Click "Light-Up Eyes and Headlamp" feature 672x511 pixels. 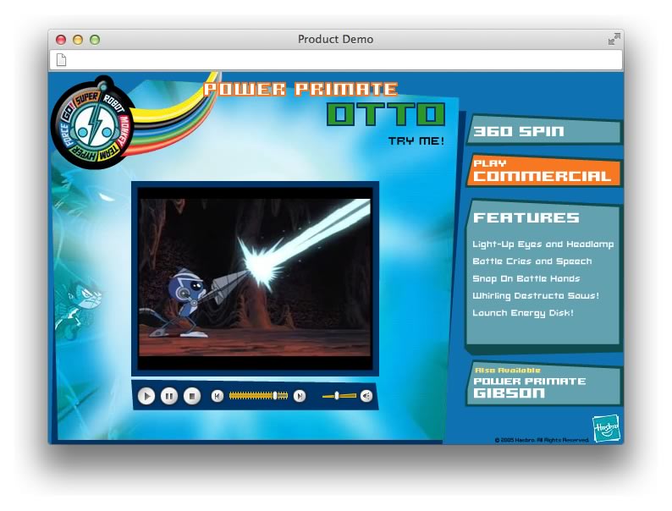[543, 245]
